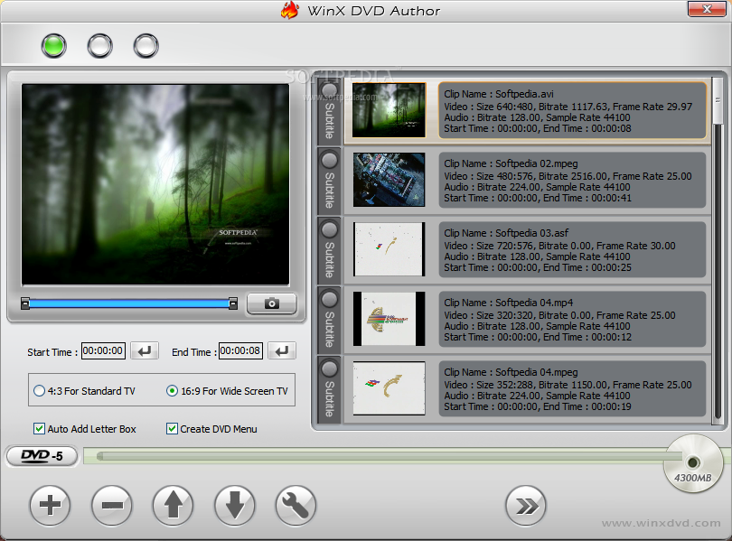This screenshot has width=732, height=541.
Task: Click the 4300MB disc icon
Action: point(693,463)
